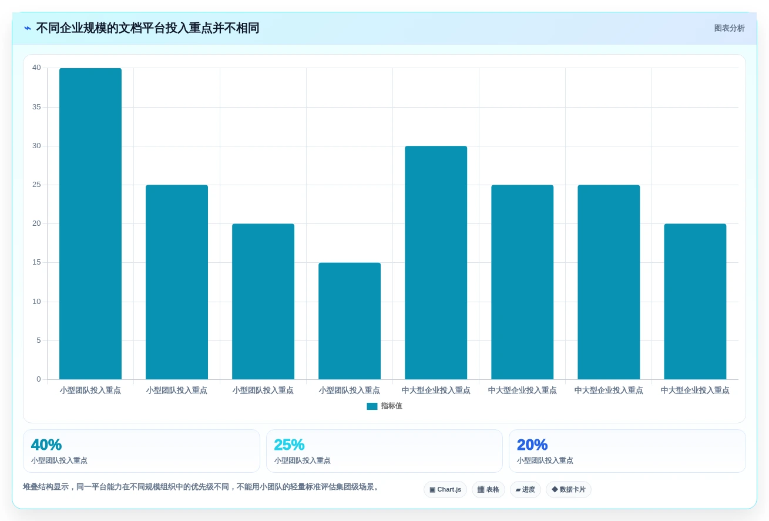Open the 20% stat card
Viewport: 769px width, 521px height.
[x=627, y=451]
